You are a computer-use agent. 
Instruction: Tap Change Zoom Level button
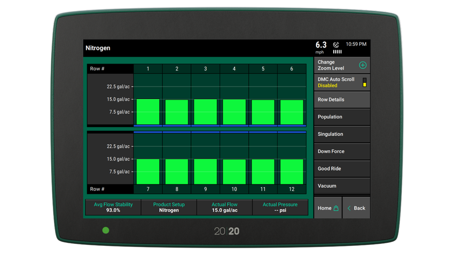point(342,65)
